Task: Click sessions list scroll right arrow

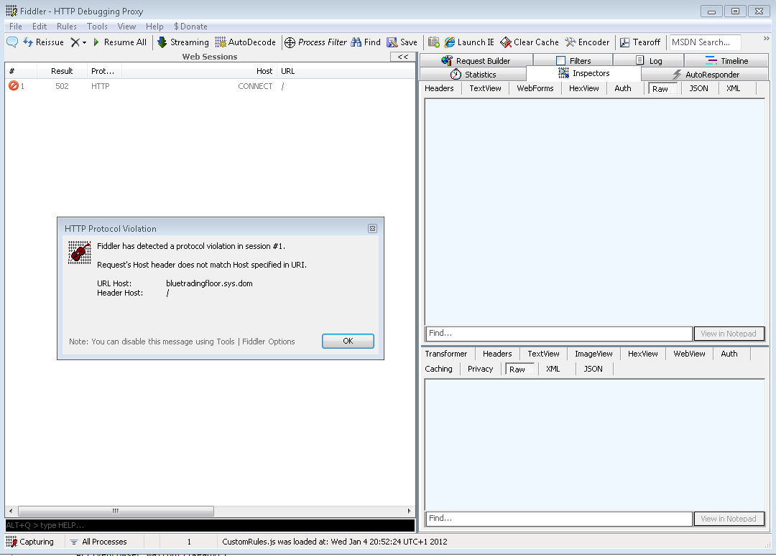Action: click(410, 511)
